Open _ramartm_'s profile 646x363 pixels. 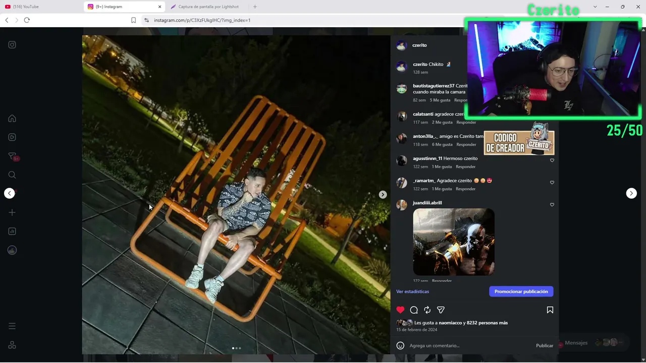[423, 180]
